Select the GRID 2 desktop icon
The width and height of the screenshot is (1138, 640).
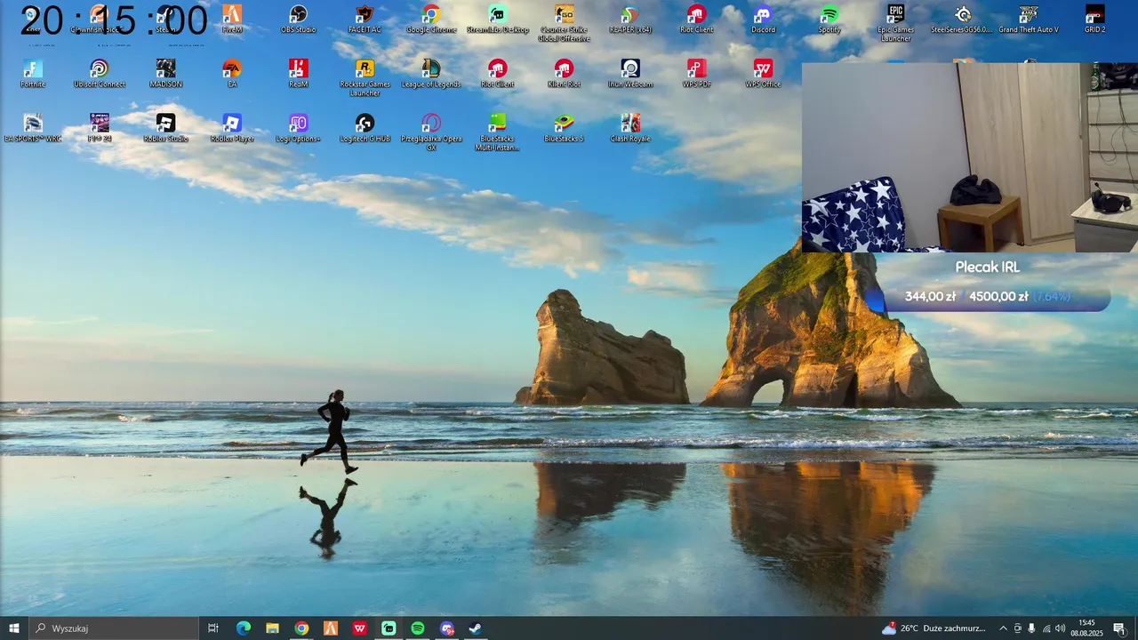(x=1094, y=20)
